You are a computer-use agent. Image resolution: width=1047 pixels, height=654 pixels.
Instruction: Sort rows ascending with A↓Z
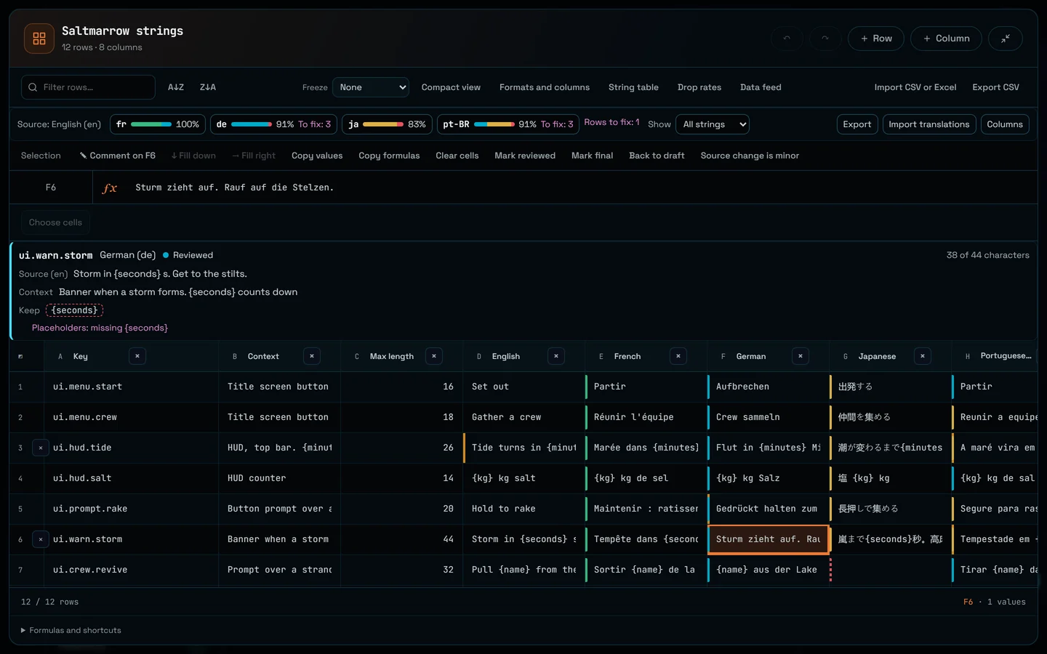[176, 87]
